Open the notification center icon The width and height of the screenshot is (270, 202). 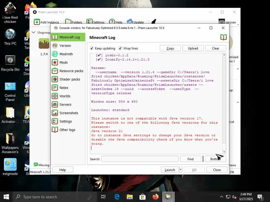tap(260, 197)
